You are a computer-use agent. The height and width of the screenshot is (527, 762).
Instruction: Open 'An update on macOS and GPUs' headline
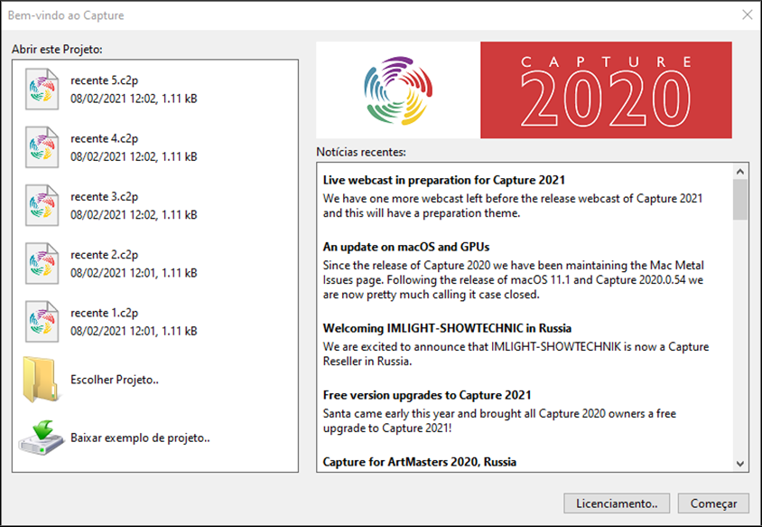406,247
